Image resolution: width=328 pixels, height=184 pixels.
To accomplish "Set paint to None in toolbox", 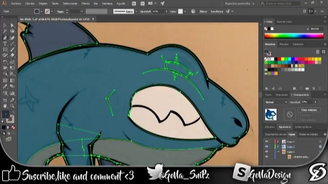I will pyautogui.click(x=13, y=127).
